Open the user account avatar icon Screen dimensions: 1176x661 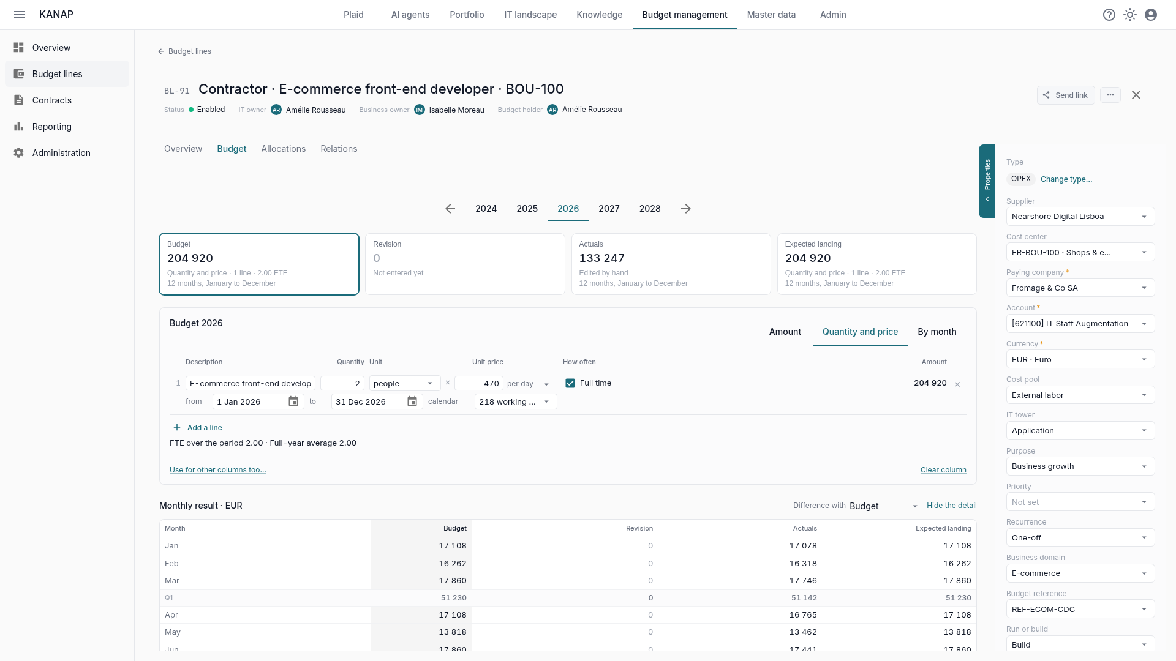click(1151, 15)
